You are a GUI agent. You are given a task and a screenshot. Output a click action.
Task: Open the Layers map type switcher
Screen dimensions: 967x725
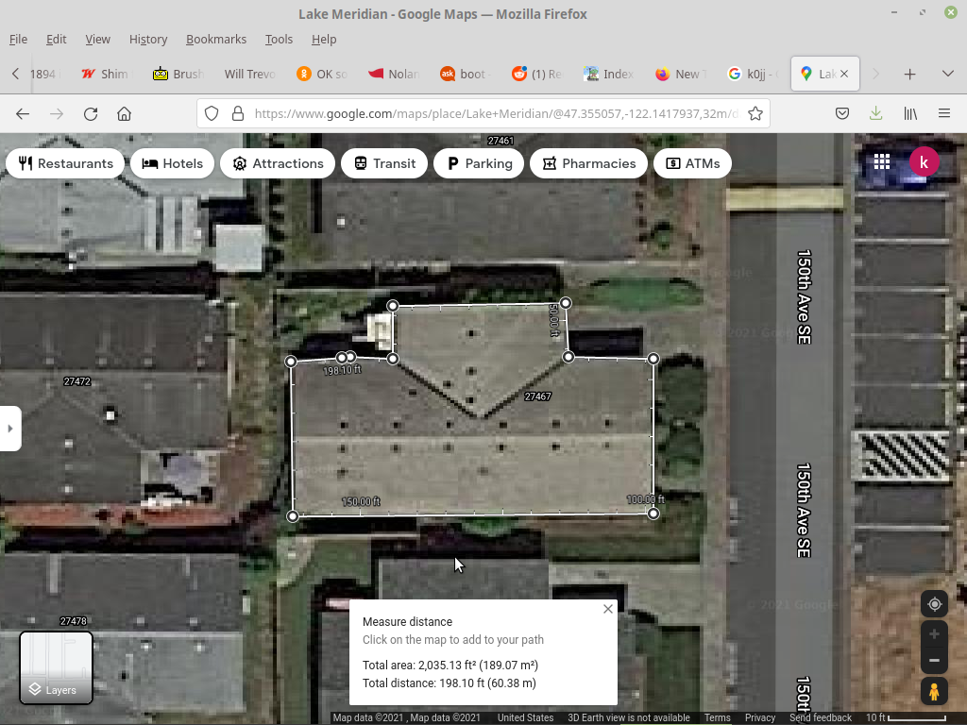[x=57, y=667]
